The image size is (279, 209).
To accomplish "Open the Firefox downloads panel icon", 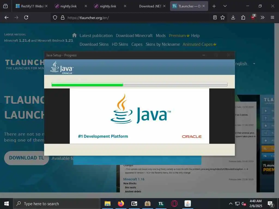I will click(233, 17).
